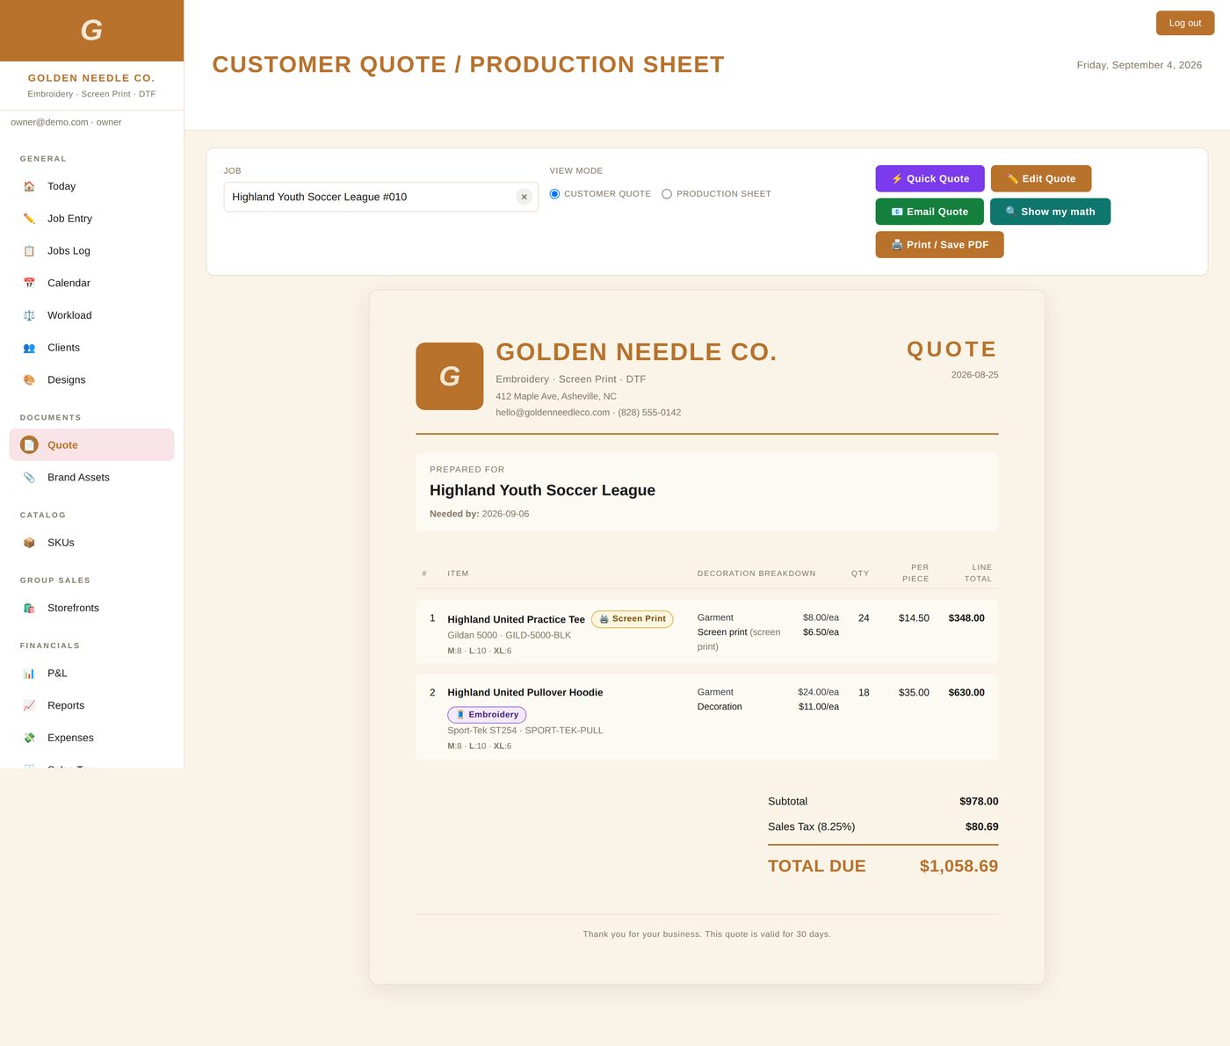
Task: Open the Job Entry page
Action: pyautogui.click(x=91, y=219)
